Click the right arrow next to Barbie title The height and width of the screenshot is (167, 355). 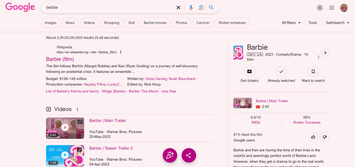click(325, 53)
